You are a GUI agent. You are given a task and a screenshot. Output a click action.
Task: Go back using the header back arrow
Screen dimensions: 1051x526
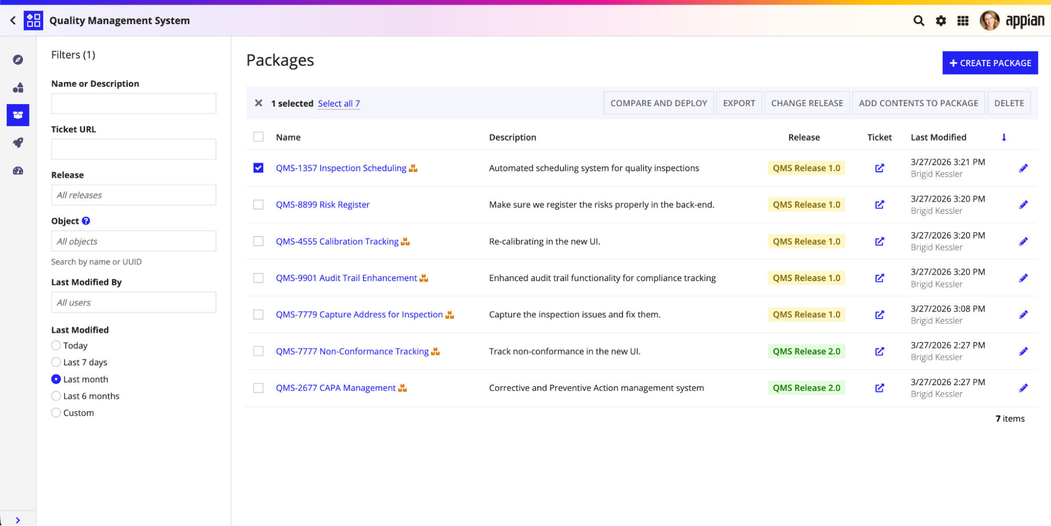(x=13, y=20)
